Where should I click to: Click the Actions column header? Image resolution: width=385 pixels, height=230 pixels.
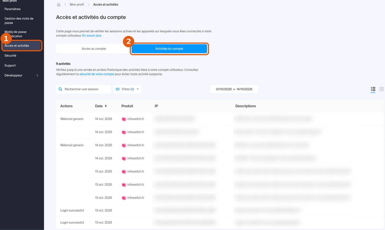[67, 106]
